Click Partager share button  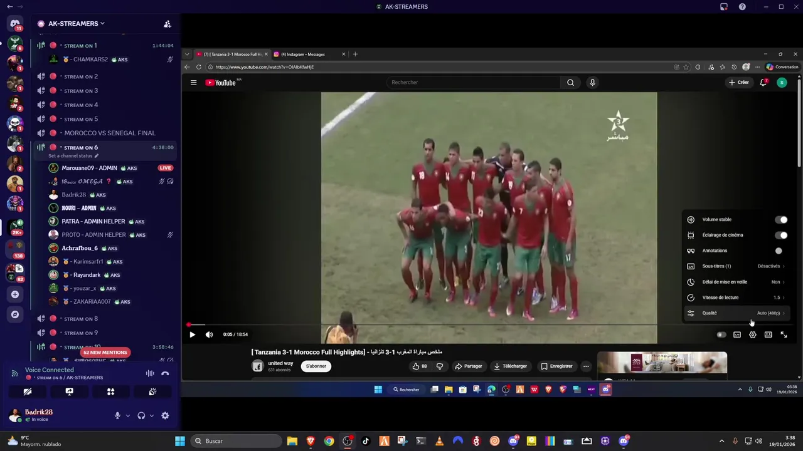469,366
